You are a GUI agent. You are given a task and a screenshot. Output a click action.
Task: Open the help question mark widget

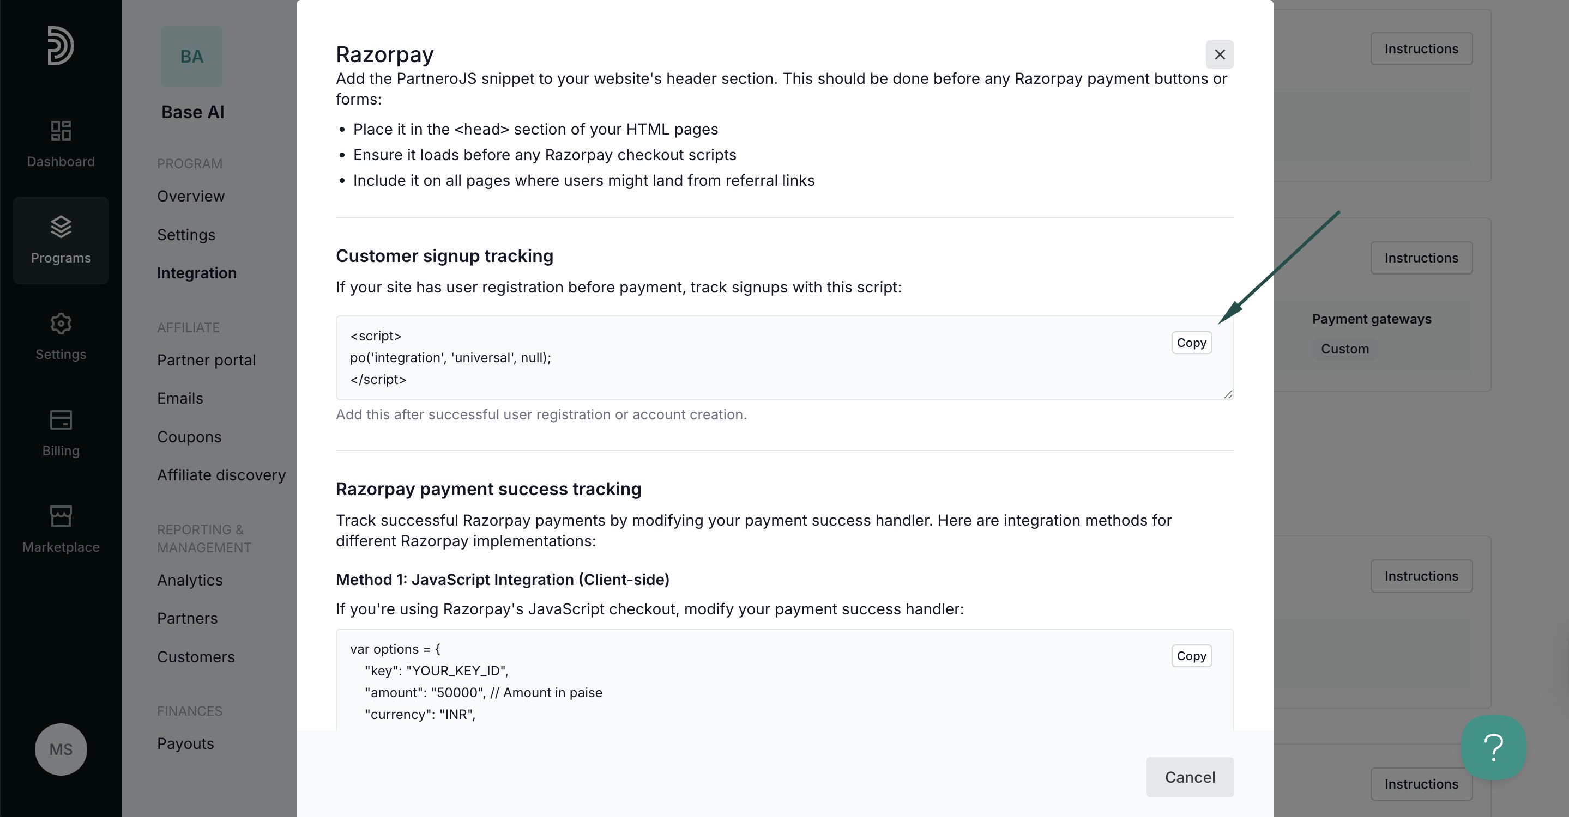[1493, 748]
